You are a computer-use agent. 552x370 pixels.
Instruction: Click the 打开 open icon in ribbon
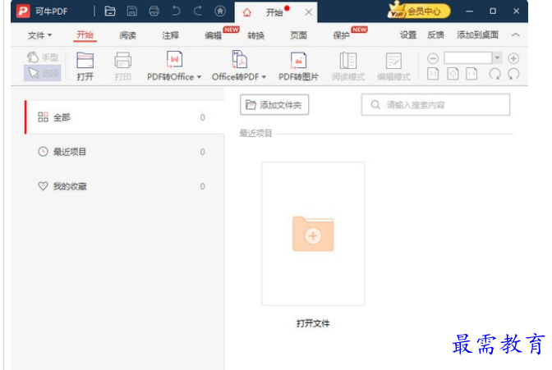[x=85, y=66]
